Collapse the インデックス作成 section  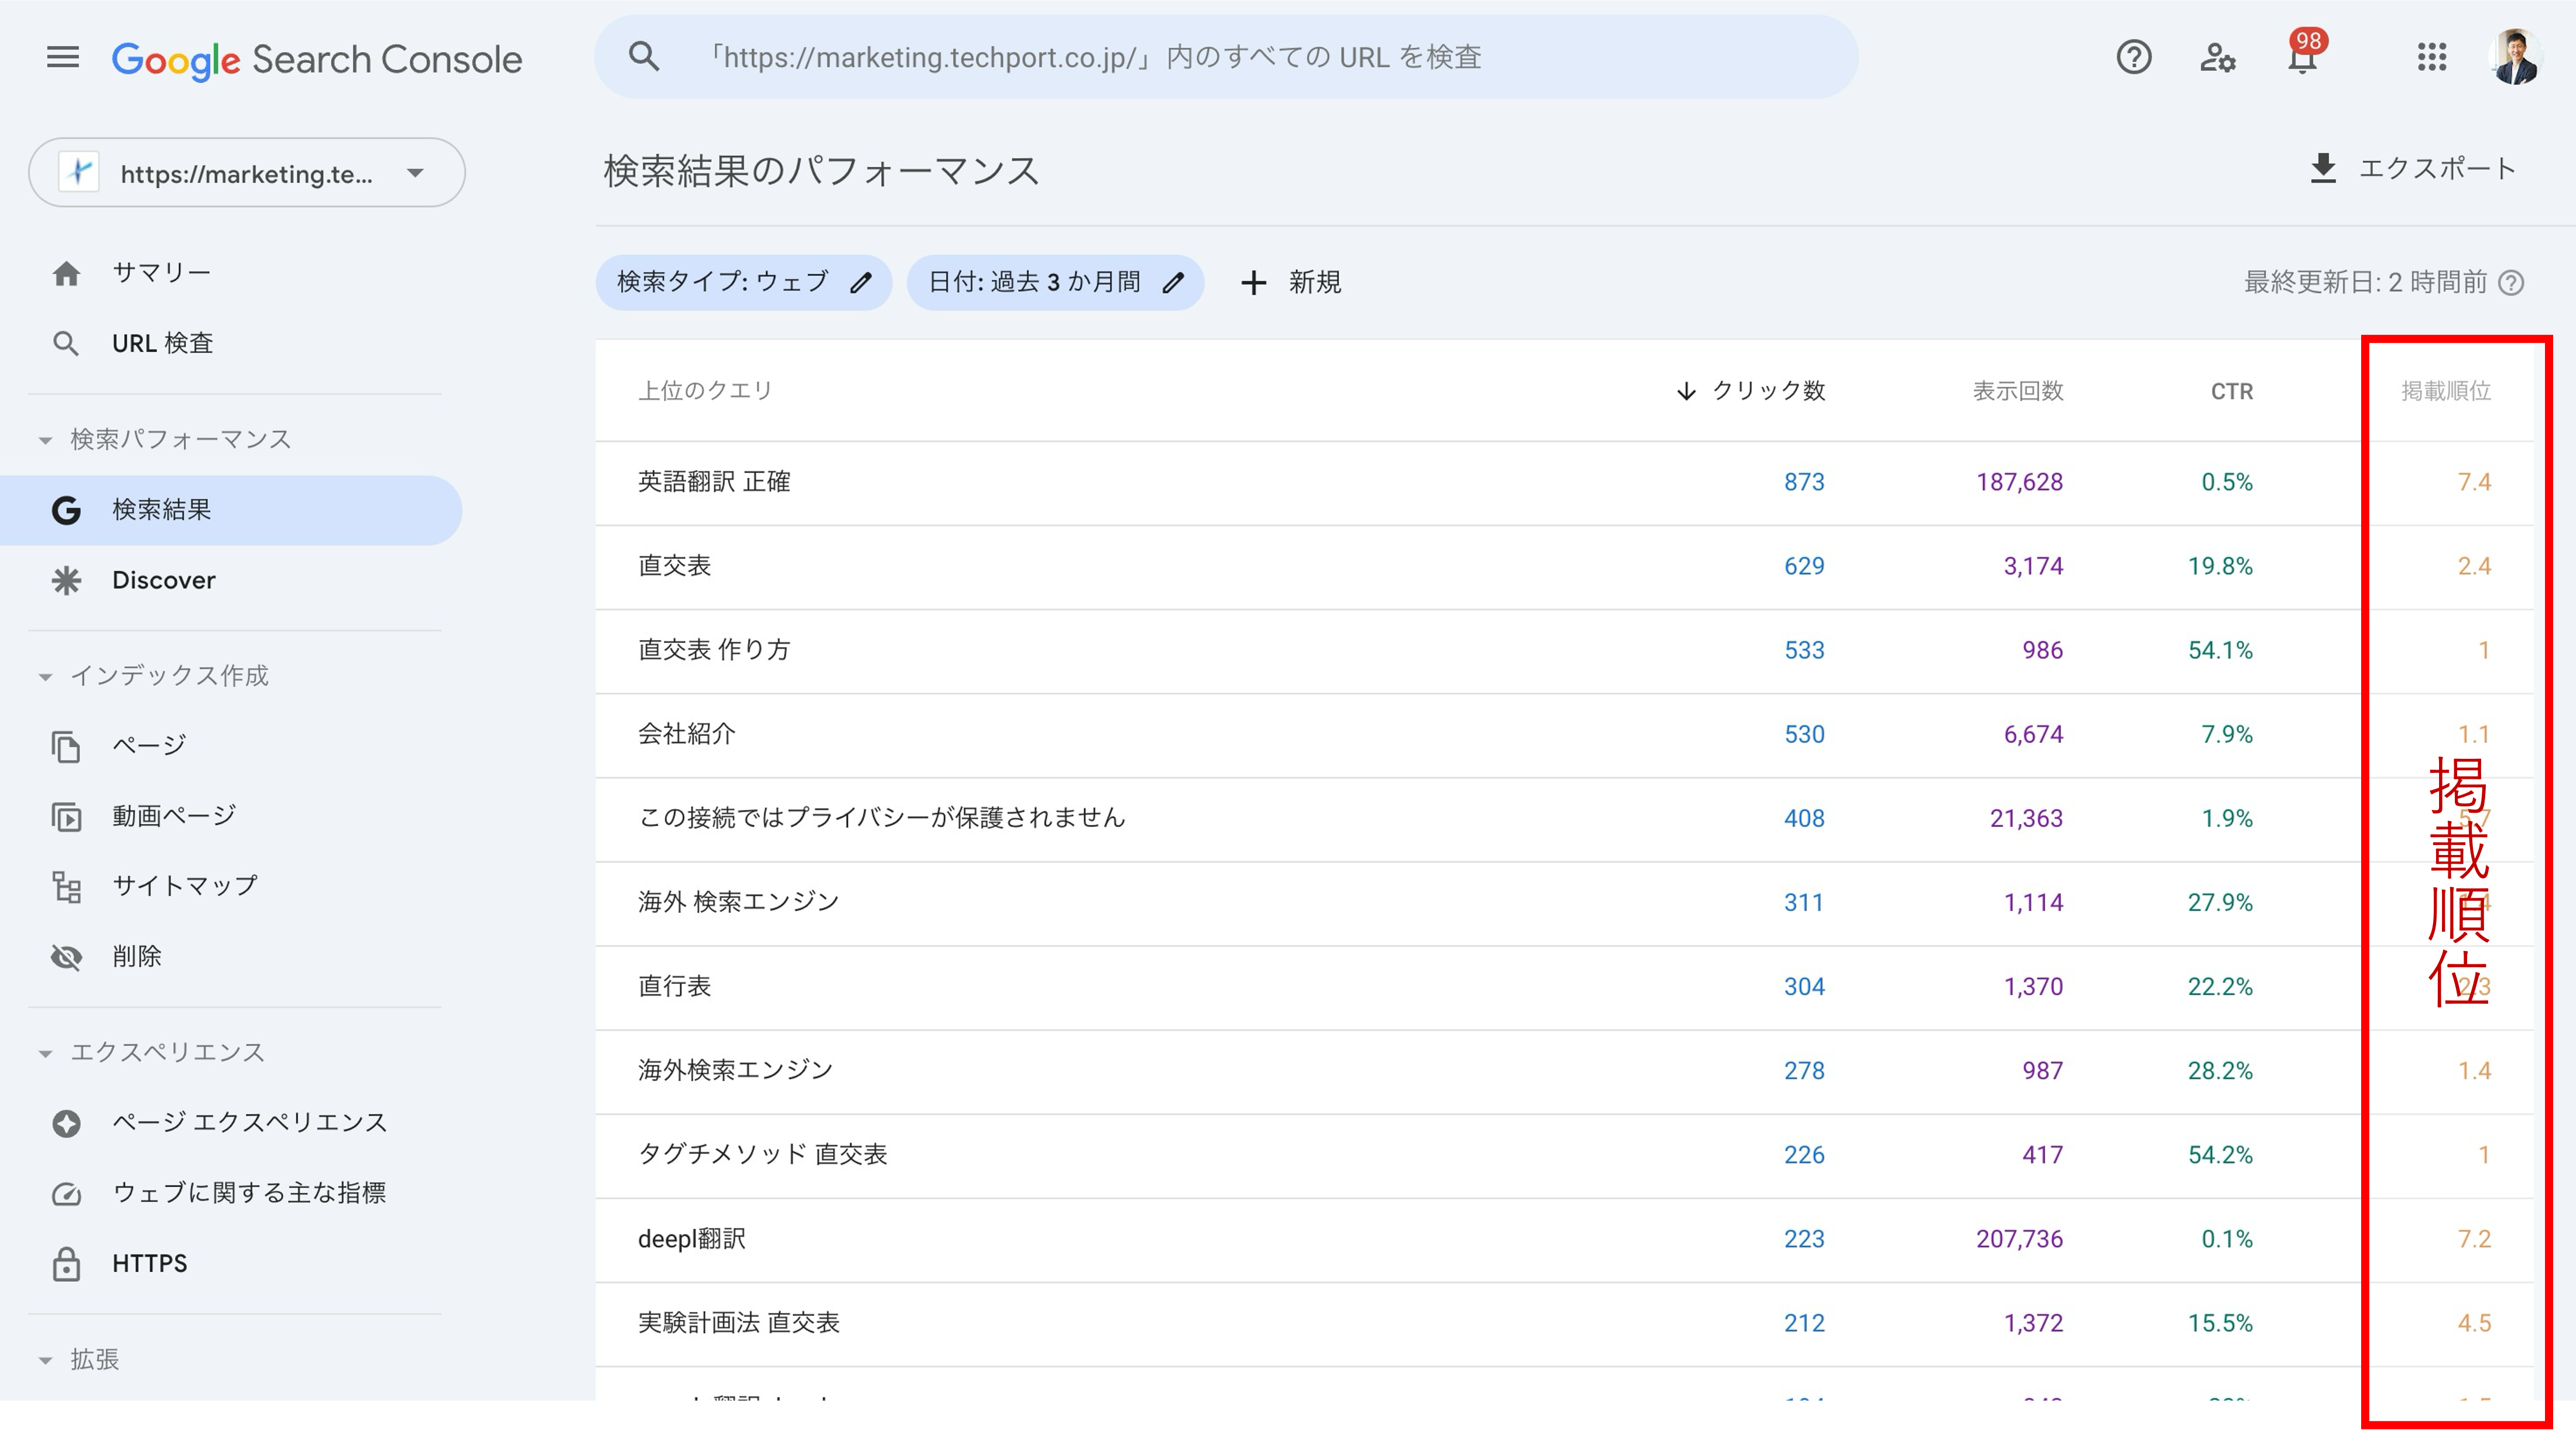pos(45,677)
